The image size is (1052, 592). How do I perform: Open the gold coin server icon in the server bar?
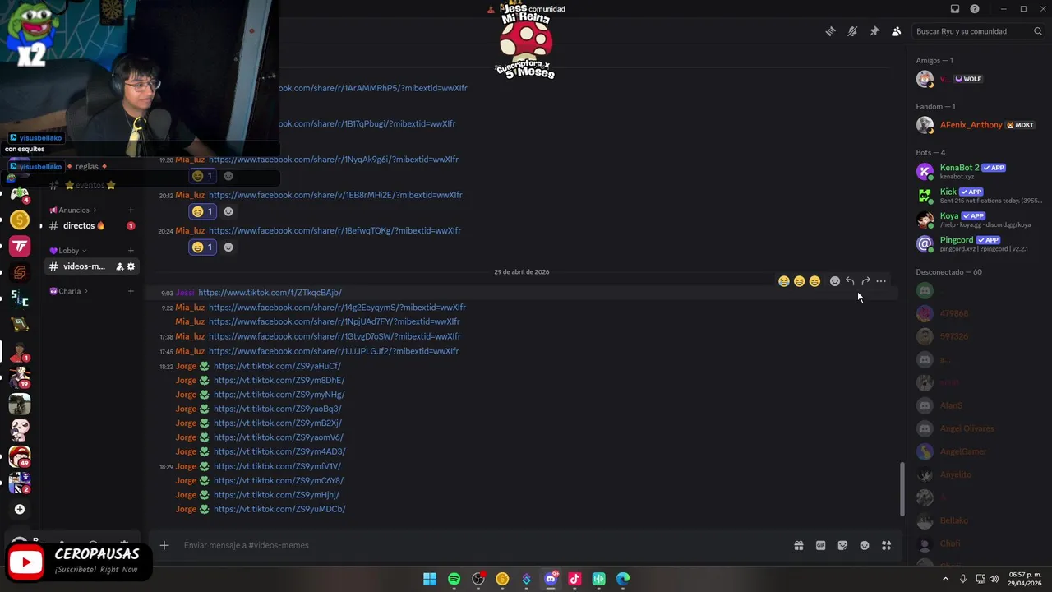pyautogui.click(x=20, y=220)
